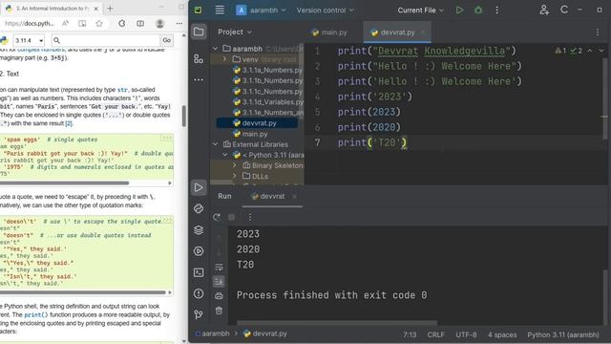Open Edge Settings and more ellipsis
Screen dimensions: 611x344
pyautogui.click(x=179, y=23)
